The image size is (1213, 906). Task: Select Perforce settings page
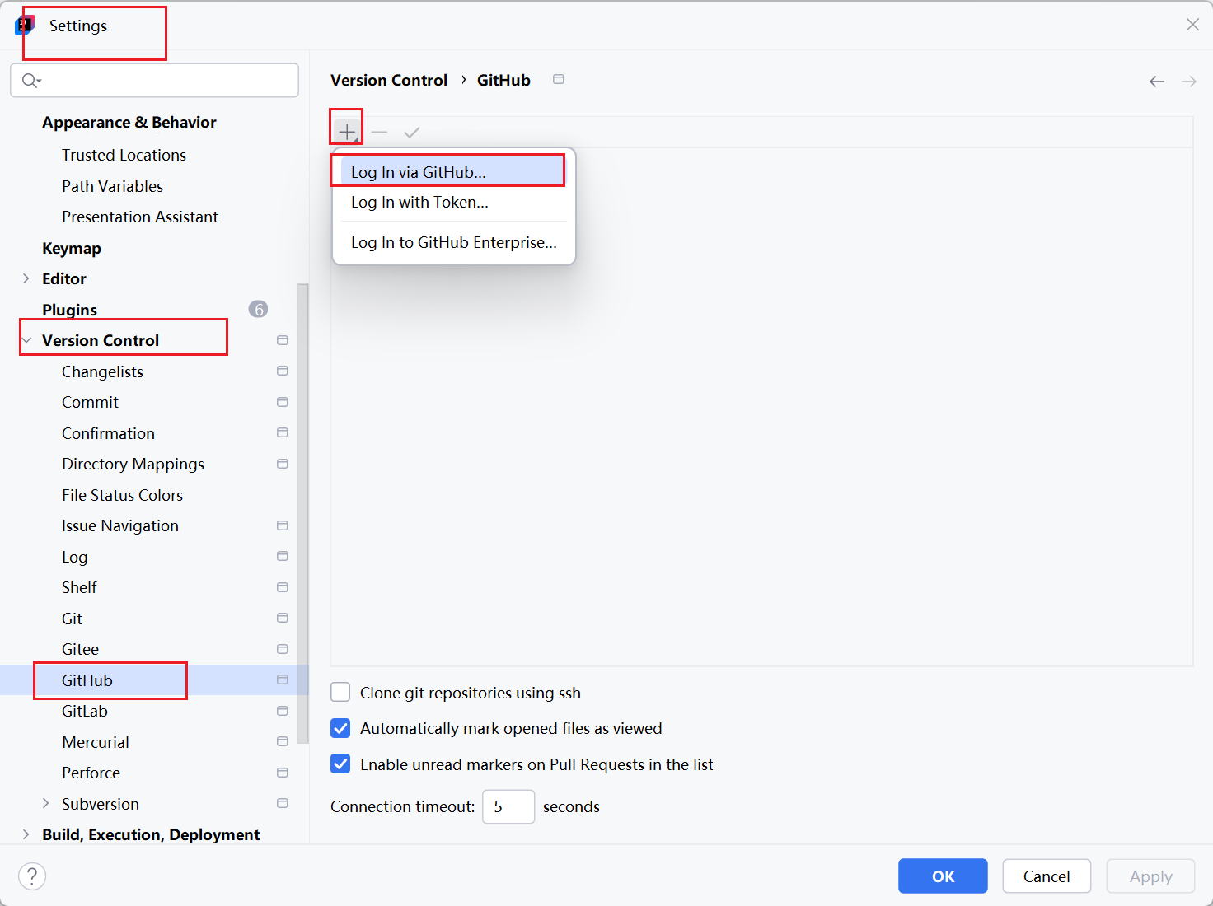[91, 773]
